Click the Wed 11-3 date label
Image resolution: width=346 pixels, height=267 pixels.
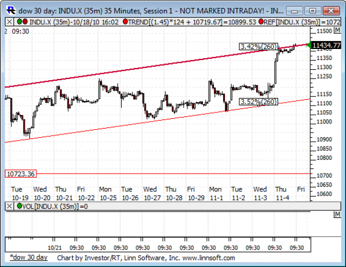pyautogui.click(x=261, y=194)
